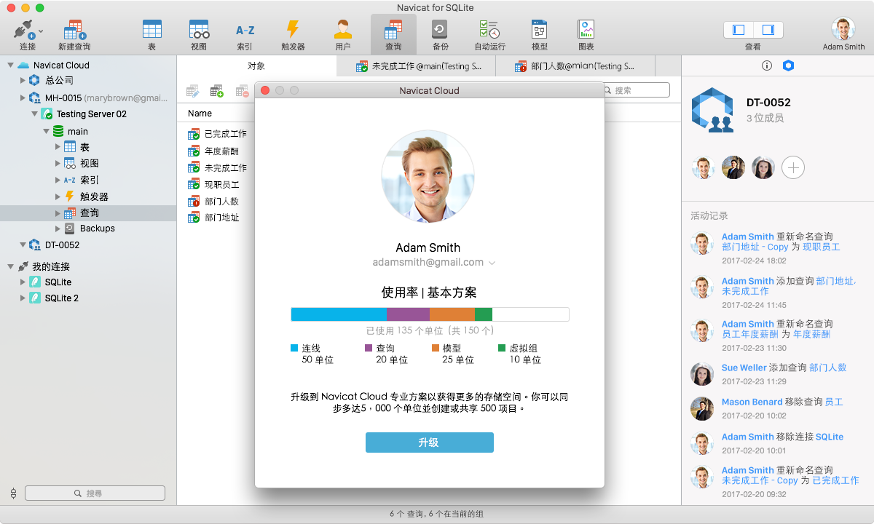Click the 搜索 search field in object toolbar

click(x=636, y=90)
